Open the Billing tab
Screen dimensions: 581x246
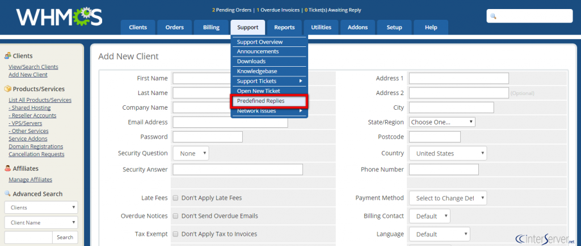coord(211,27)
